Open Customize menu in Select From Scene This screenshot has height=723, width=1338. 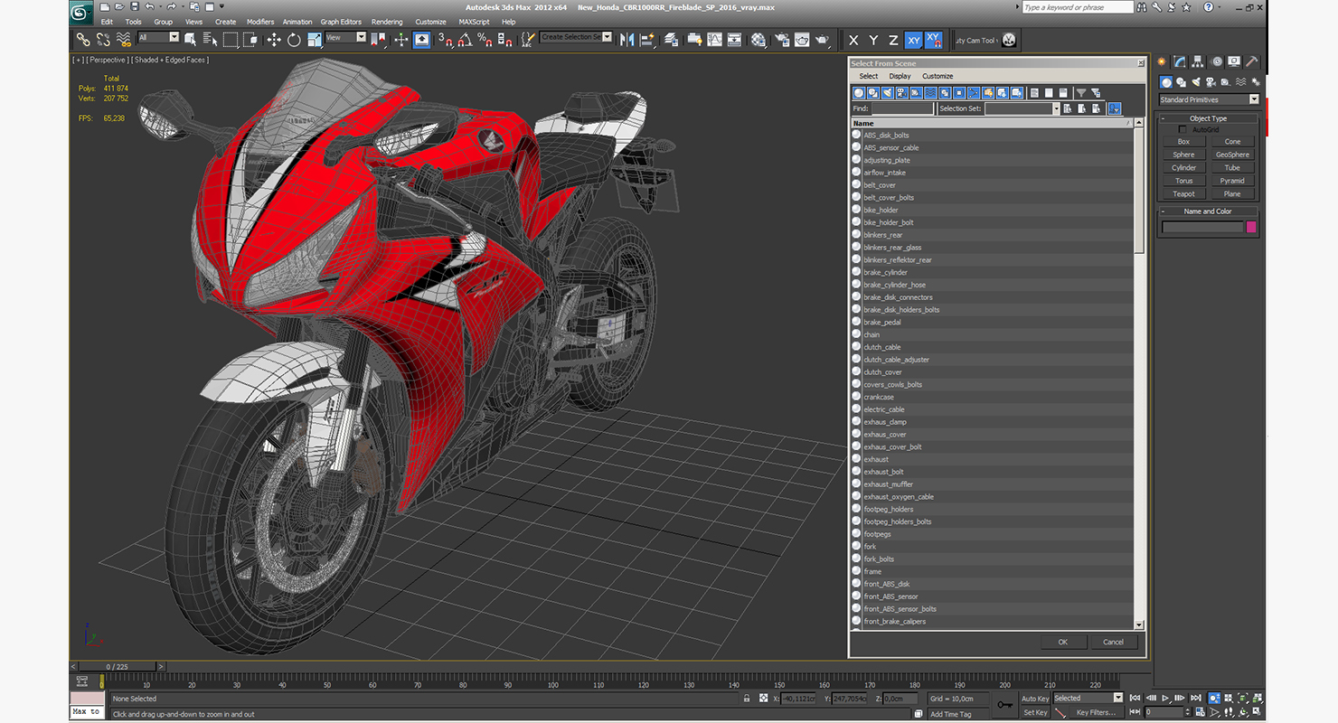(938, 76)
